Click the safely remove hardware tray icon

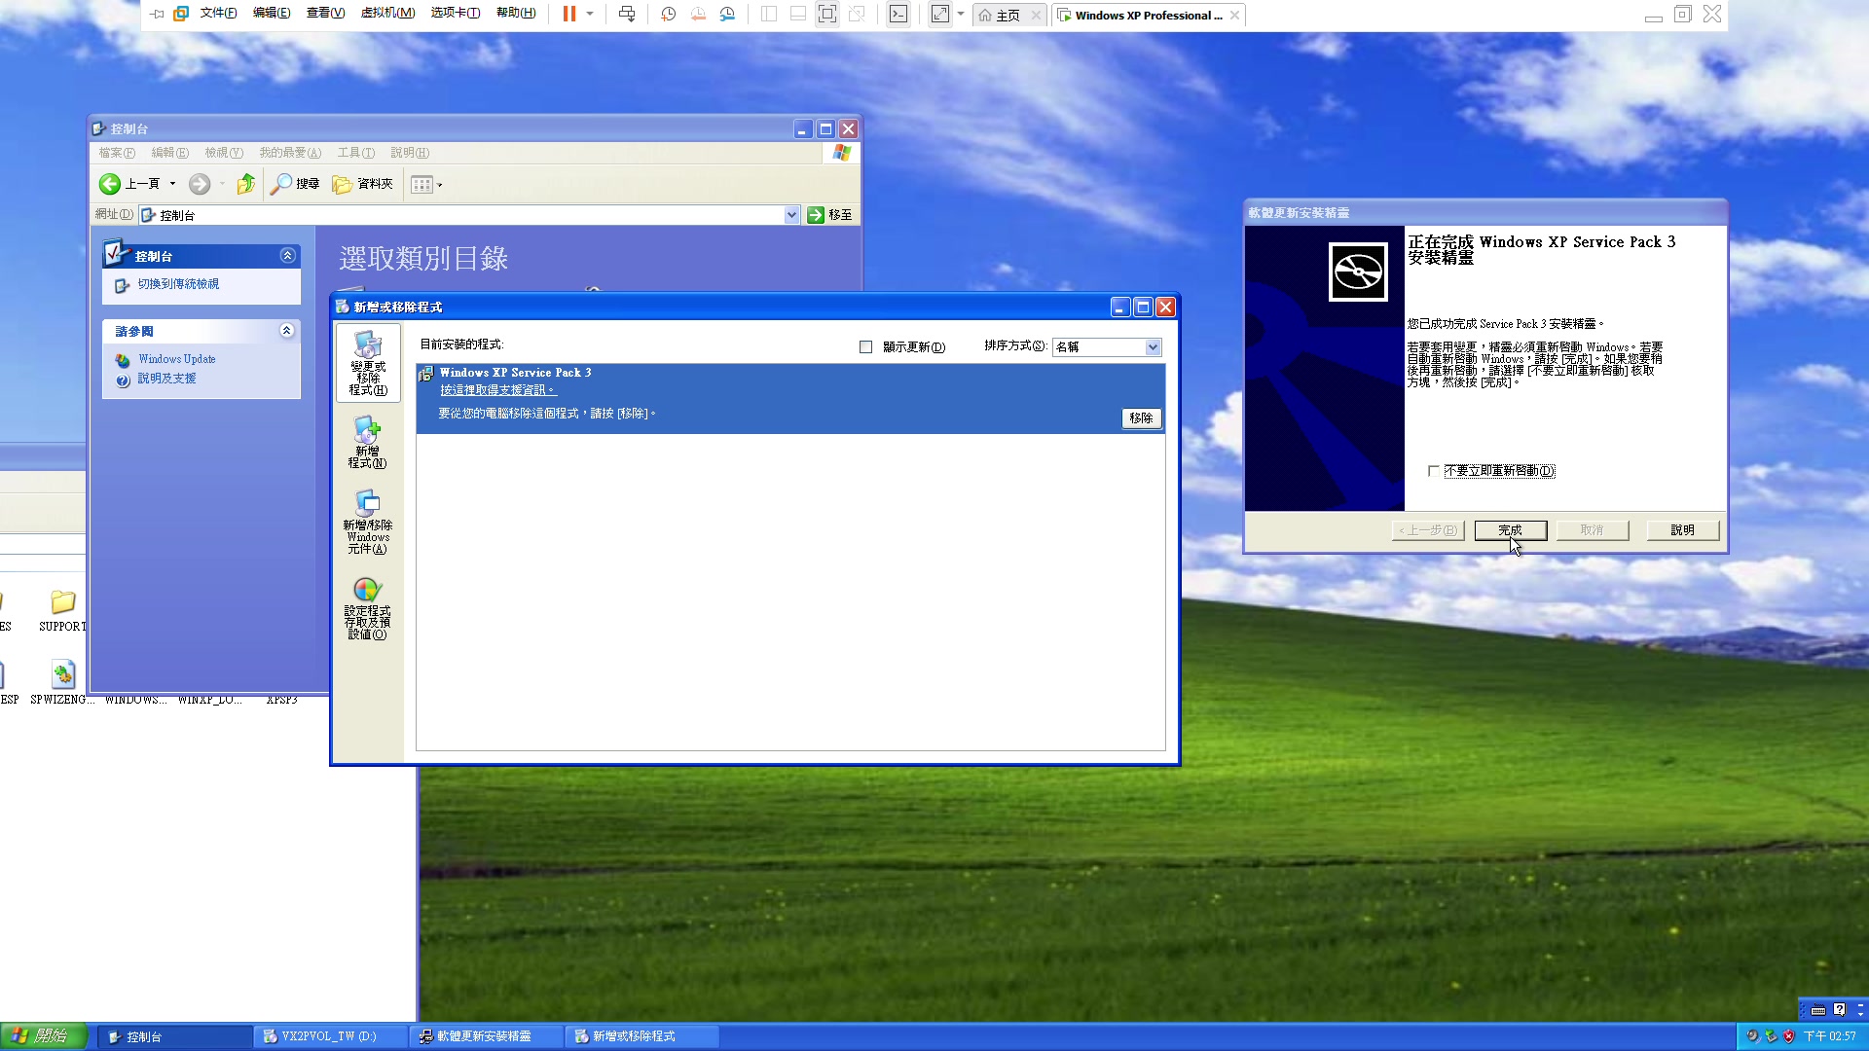click(x=1771, y=1036)
